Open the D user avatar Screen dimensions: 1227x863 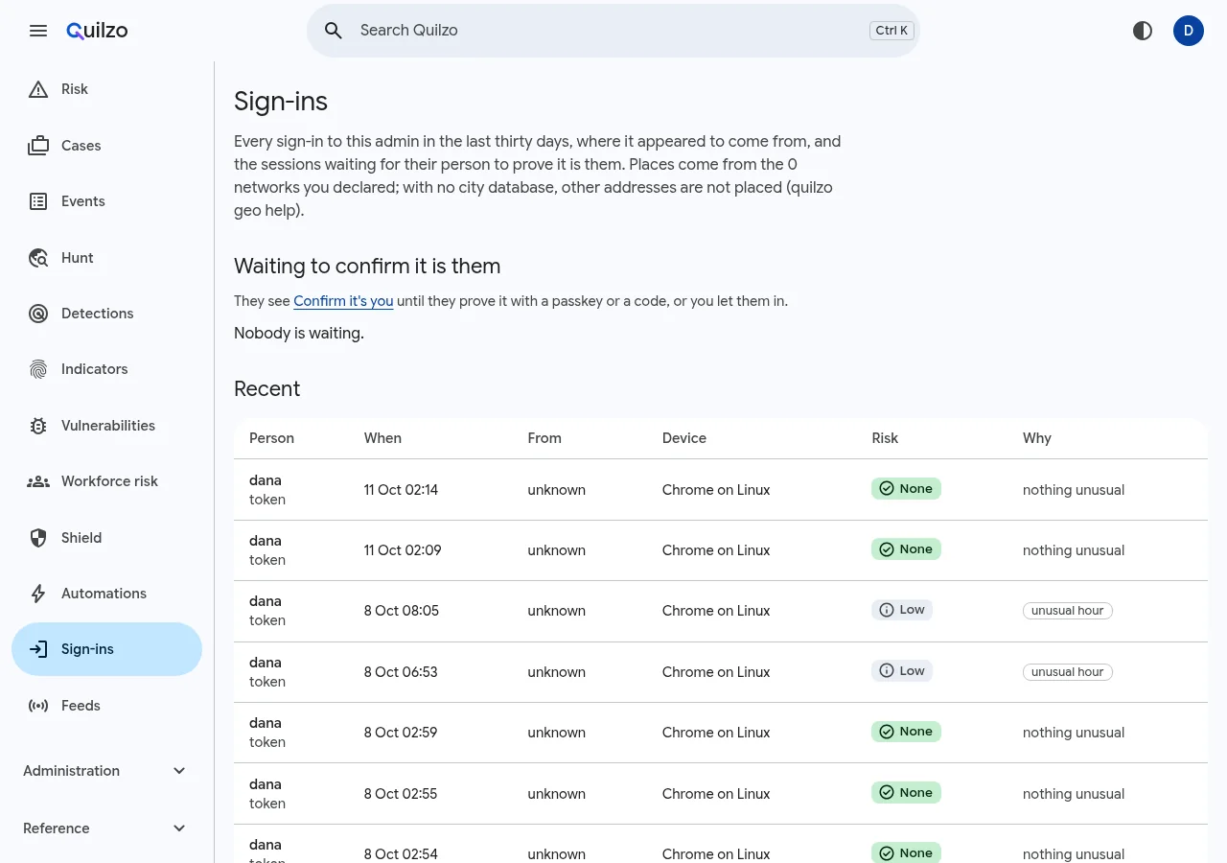point(1189,31)
